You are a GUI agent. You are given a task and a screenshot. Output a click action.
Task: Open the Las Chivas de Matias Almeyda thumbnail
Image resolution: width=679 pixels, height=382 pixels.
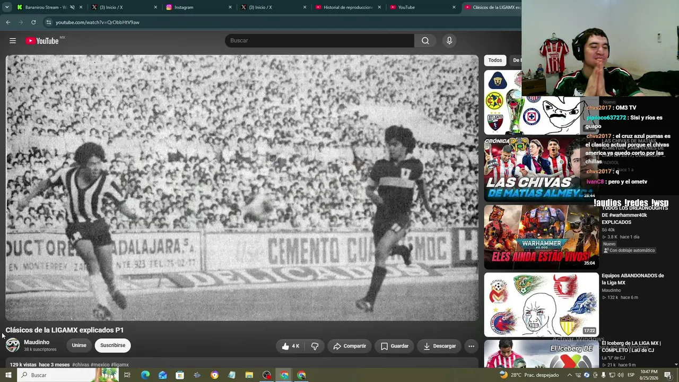click(x=541, y=169)
